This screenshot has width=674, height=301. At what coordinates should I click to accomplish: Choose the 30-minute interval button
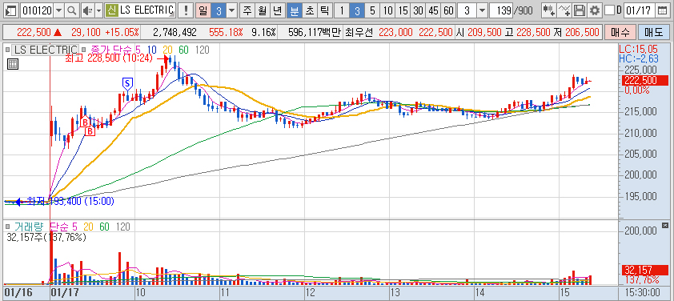coord(418,10)
